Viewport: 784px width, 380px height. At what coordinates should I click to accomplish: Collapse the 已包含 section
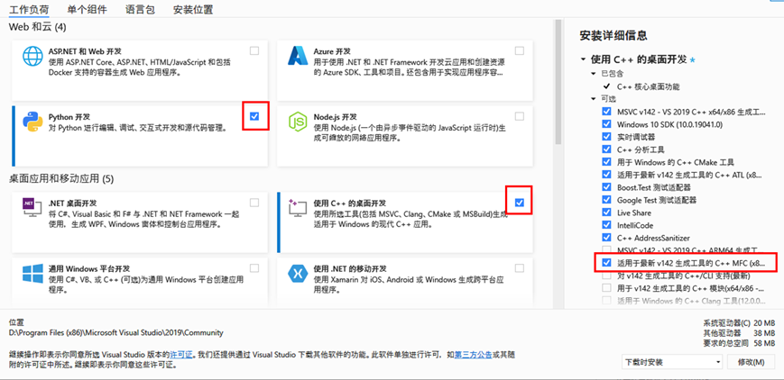coord(593,73)
